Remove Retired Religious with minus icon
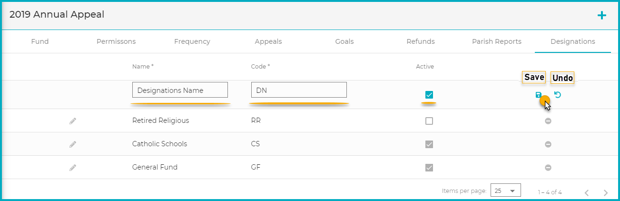The image size is (620, 201). [548, 121]
